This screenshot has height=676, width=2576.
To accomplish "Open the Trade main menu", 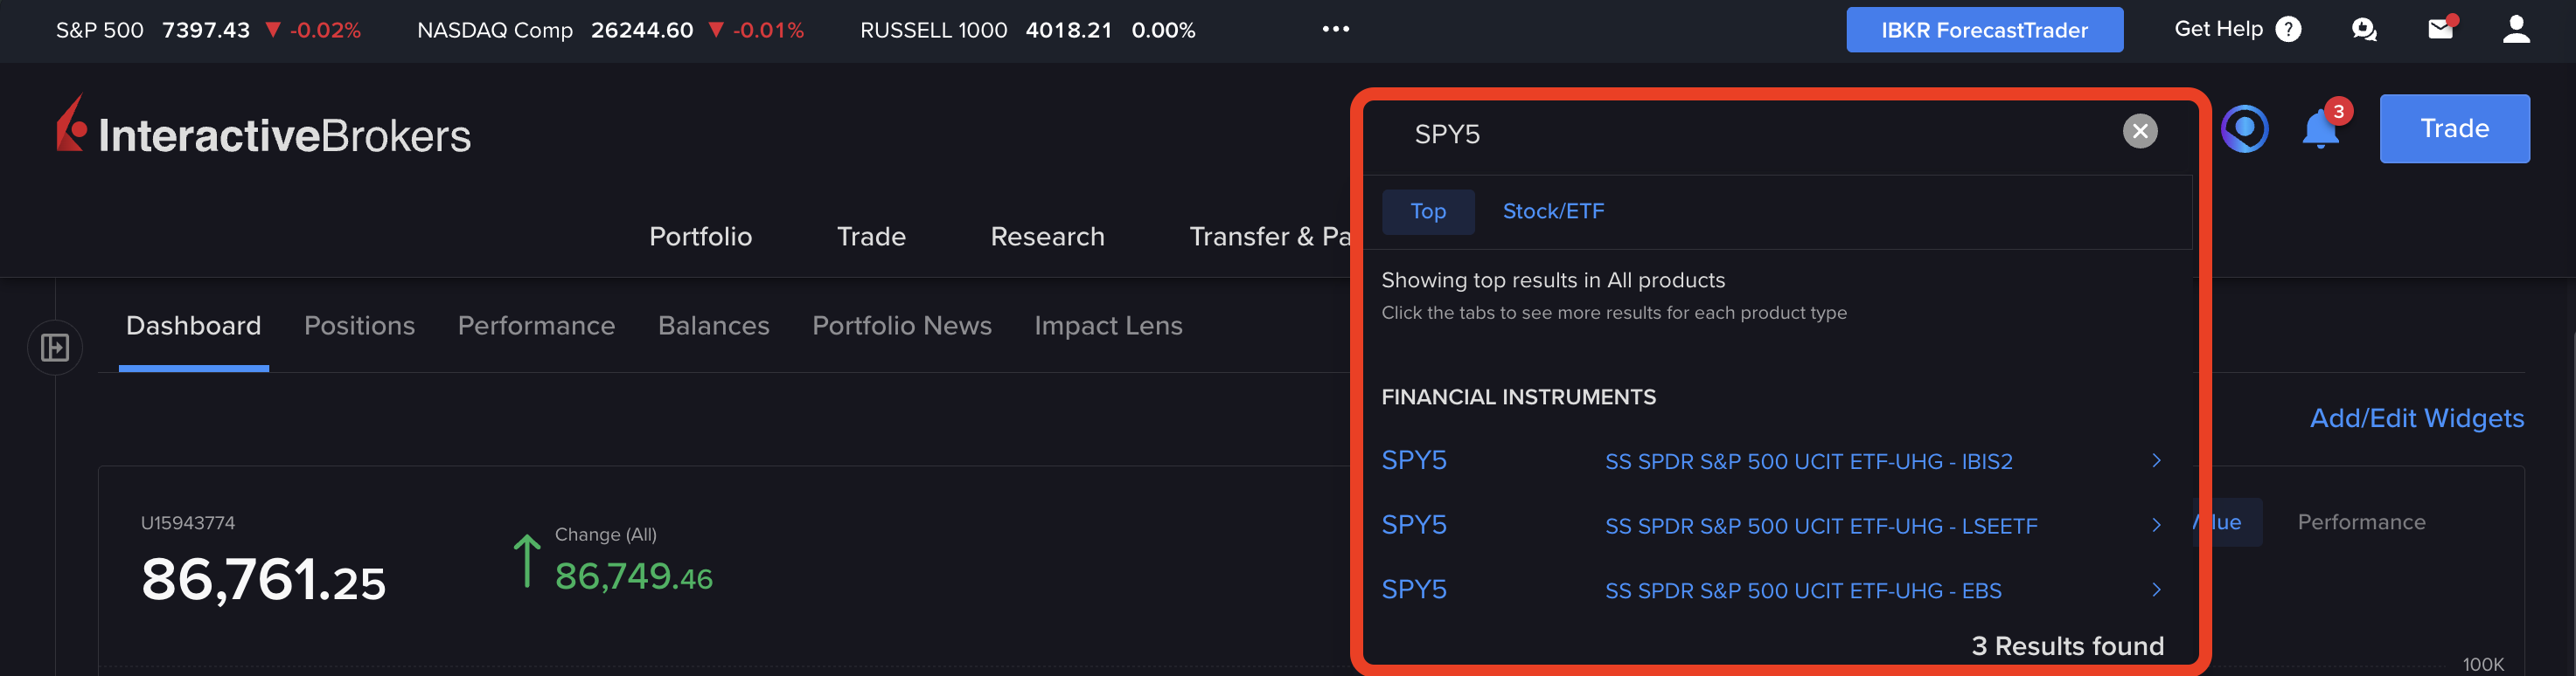I will (x=871, y=237).
